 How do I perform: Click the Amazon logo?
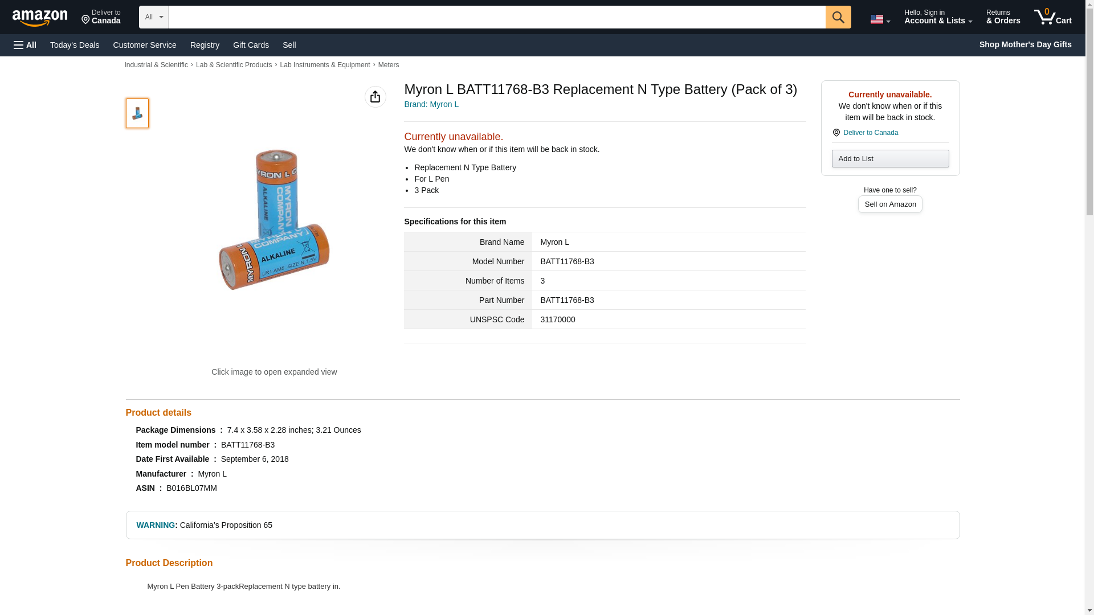tap(40, 18)
